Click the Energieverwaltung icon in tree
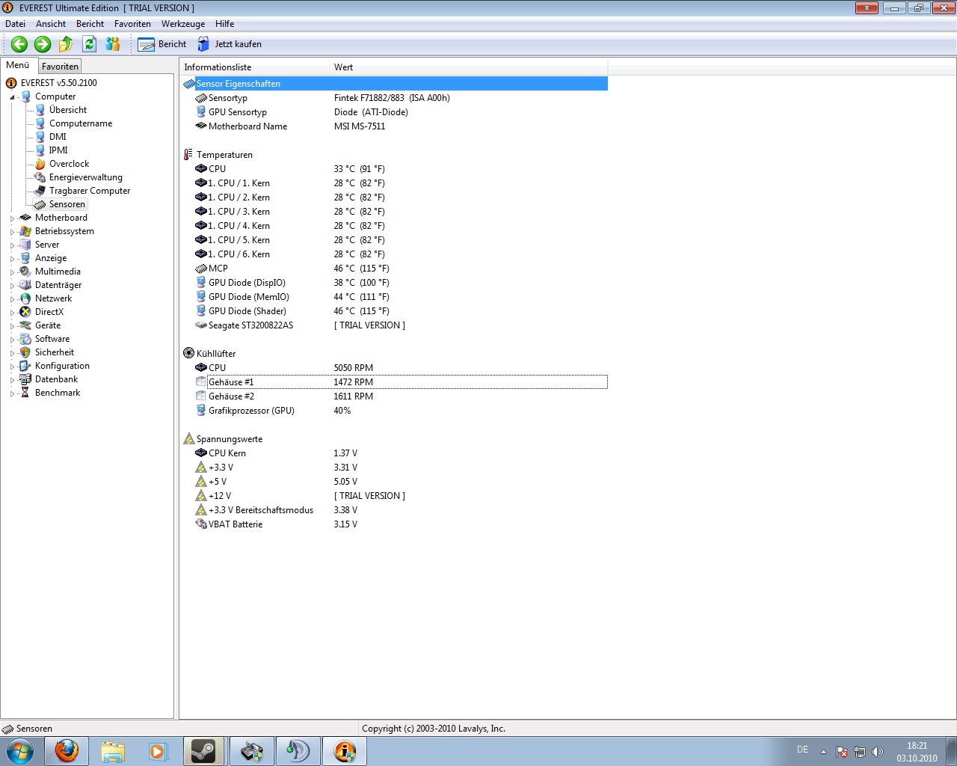This screenshot has height=766, width=957. coord(40,177)
